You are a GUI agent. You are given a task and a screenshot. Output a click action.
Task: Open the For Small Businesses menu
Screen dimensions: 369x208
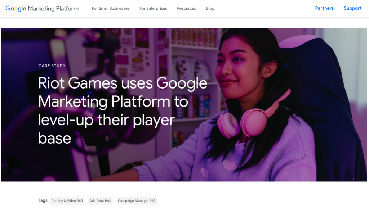click(111, 9)
